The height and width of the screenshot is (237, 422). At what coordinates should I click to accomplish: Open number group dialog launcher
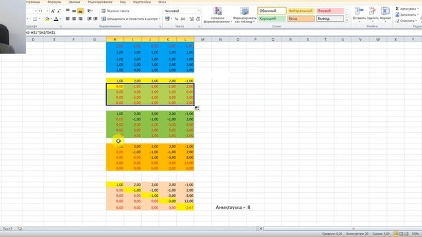pos(199,26)
